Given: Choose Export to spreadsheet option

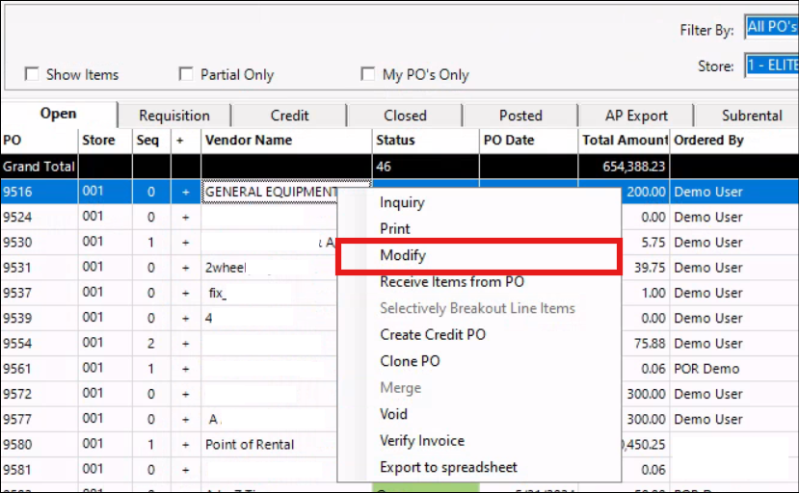Looking at the screenshot, I should coord(448,467).
